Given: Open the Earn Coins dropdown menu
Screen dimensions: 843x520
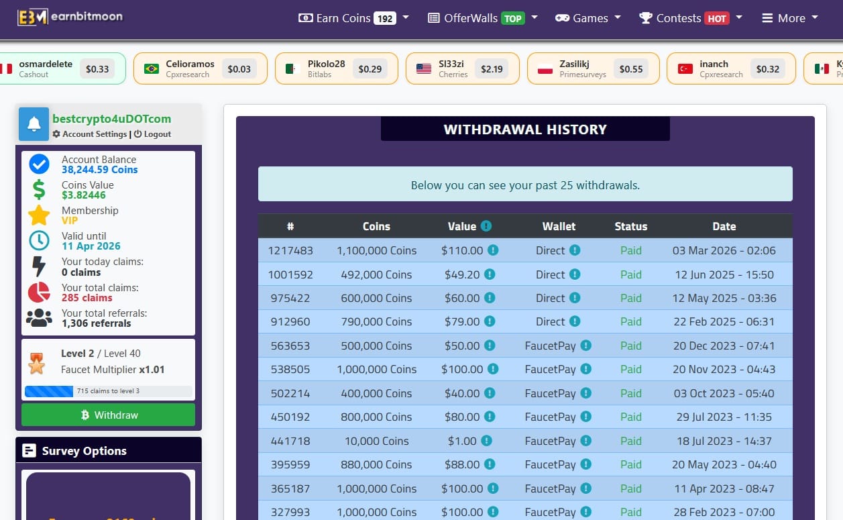Looking at the screenshot, I should (x=353, y=18).
